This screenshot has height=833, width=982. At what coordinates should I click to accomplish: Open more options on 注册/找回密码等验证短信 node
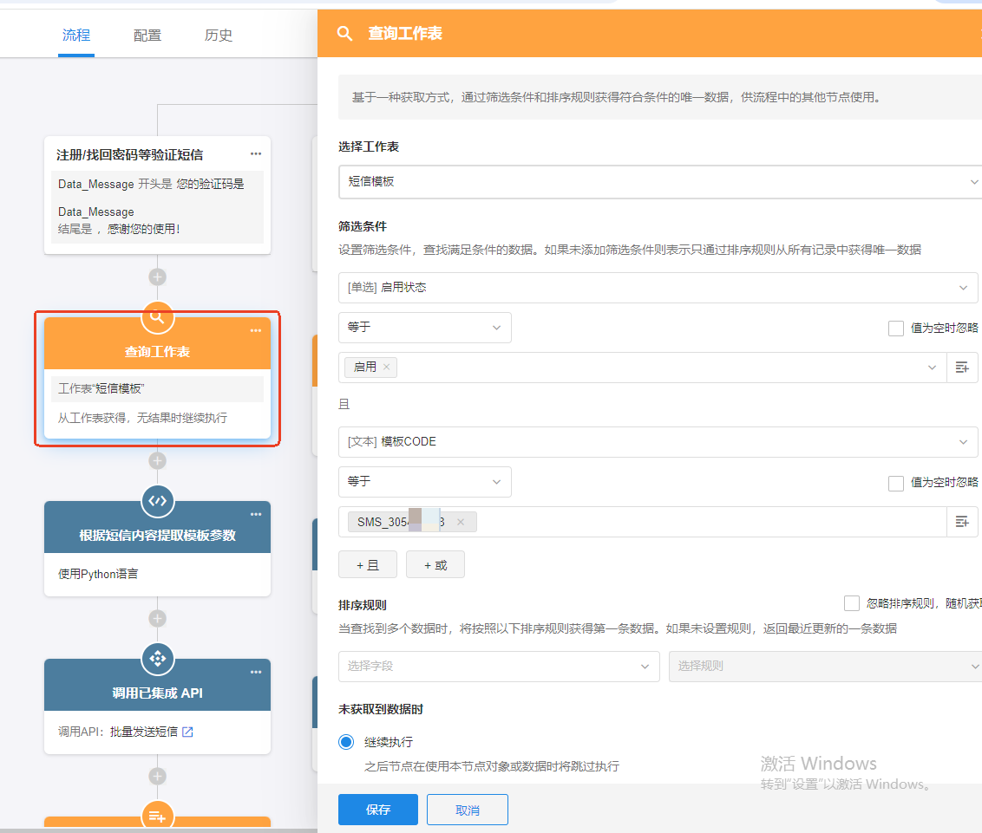(256, 154)
